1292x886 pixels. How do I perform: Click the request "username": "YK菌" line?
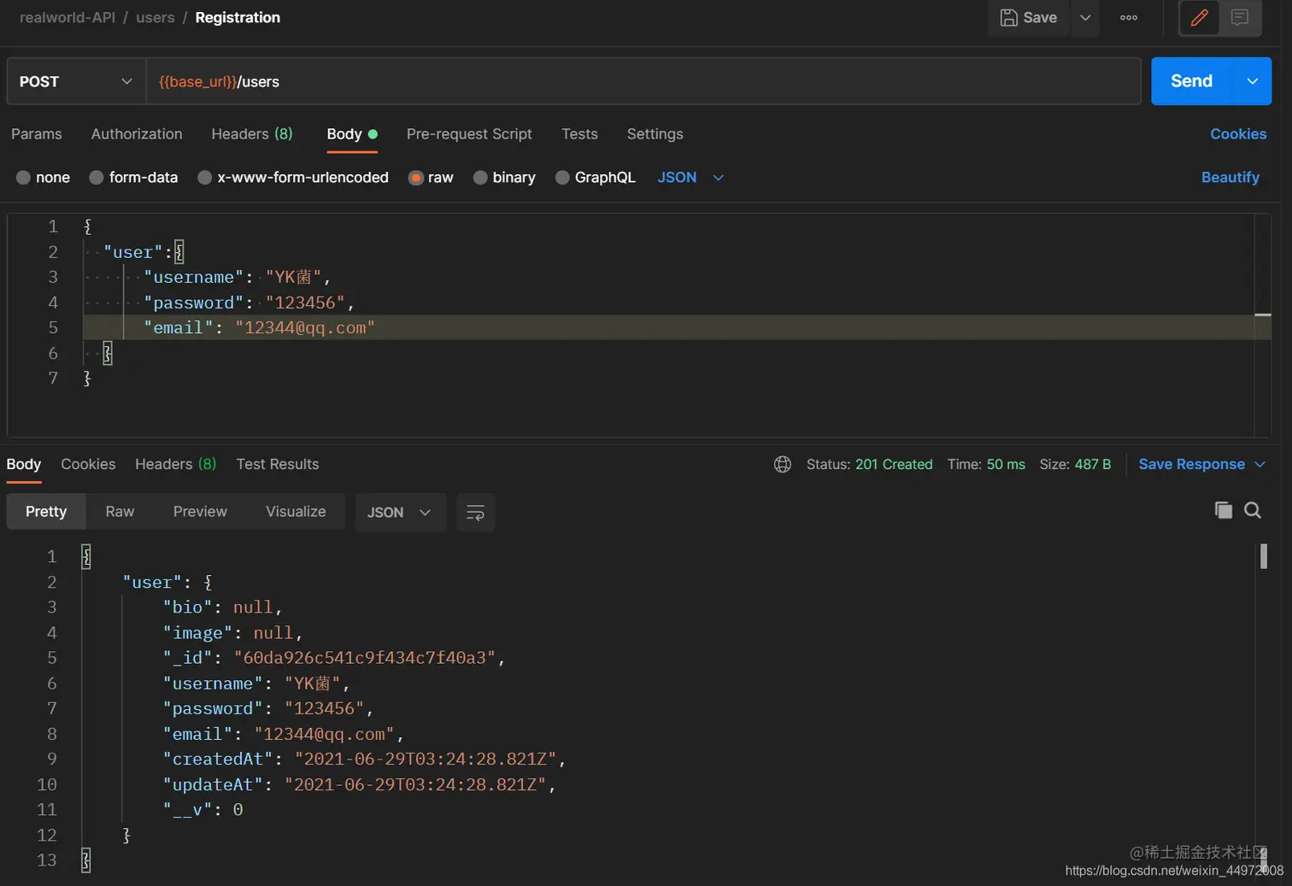[237, 277]
